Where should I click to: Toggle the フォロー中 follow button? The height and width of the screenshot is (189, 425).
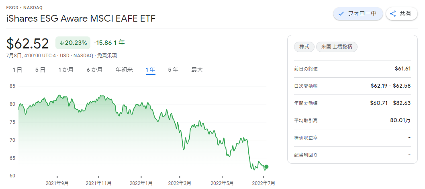358,14
